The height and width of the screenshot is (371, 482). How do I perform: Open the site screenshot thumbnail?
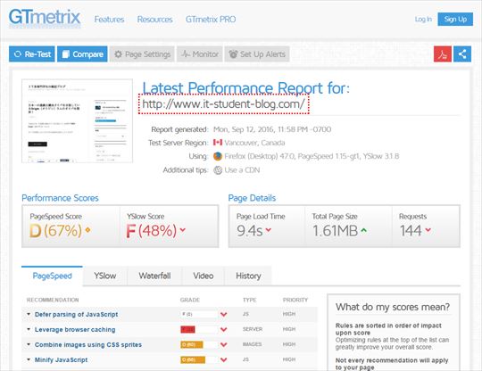[77, 120]
